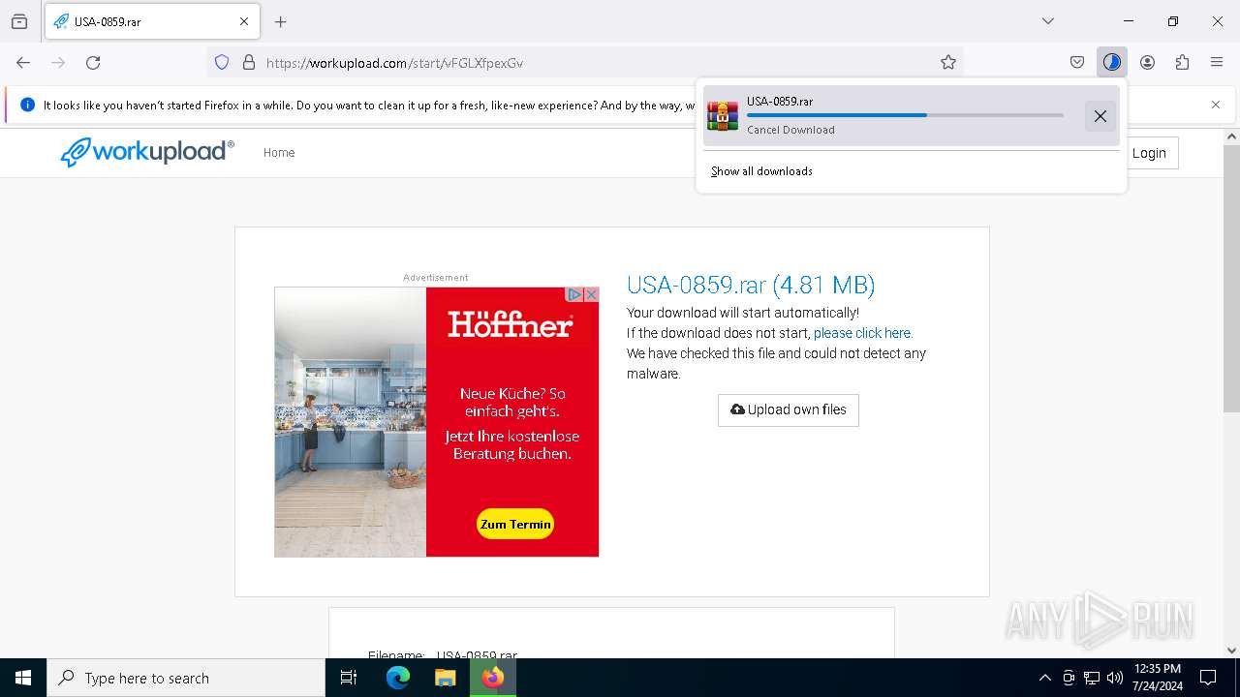Toggle the downloads panel toolbar button

[x=1112, y=62]
